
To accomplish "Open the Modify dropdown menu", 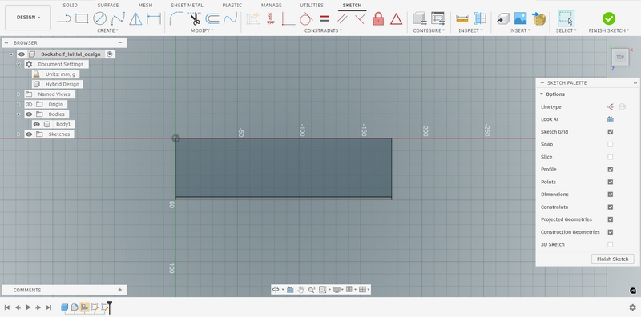I will coord(202,30).
